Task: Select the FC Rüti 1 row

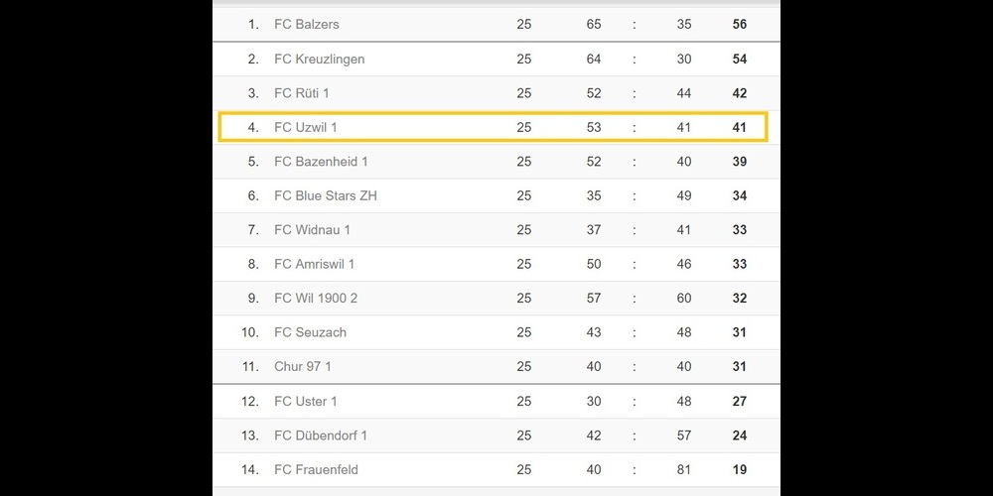Action: point(302,93)
